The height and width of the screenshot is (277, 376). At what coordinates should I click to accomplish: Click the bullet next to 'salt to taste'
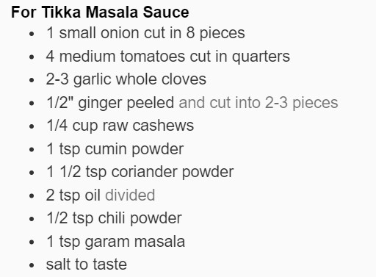pos(32,265)
